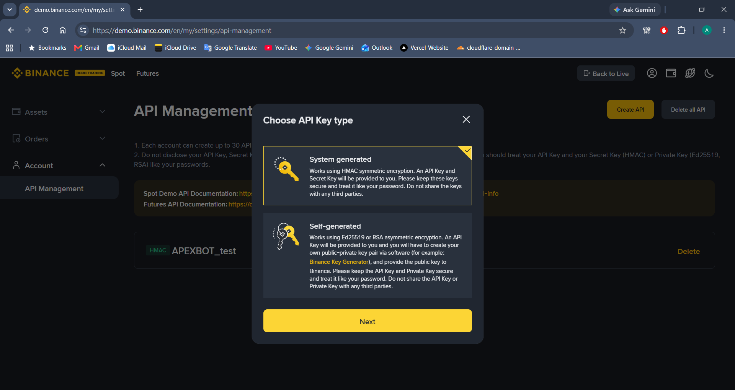Open the Futures menu
735x390 pixels.
coord(147,73)
